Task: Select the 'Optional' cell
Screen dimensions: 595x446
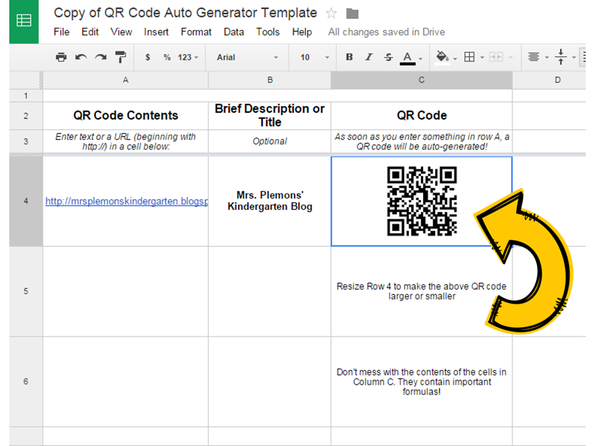Action: click(x=270, y=141)
